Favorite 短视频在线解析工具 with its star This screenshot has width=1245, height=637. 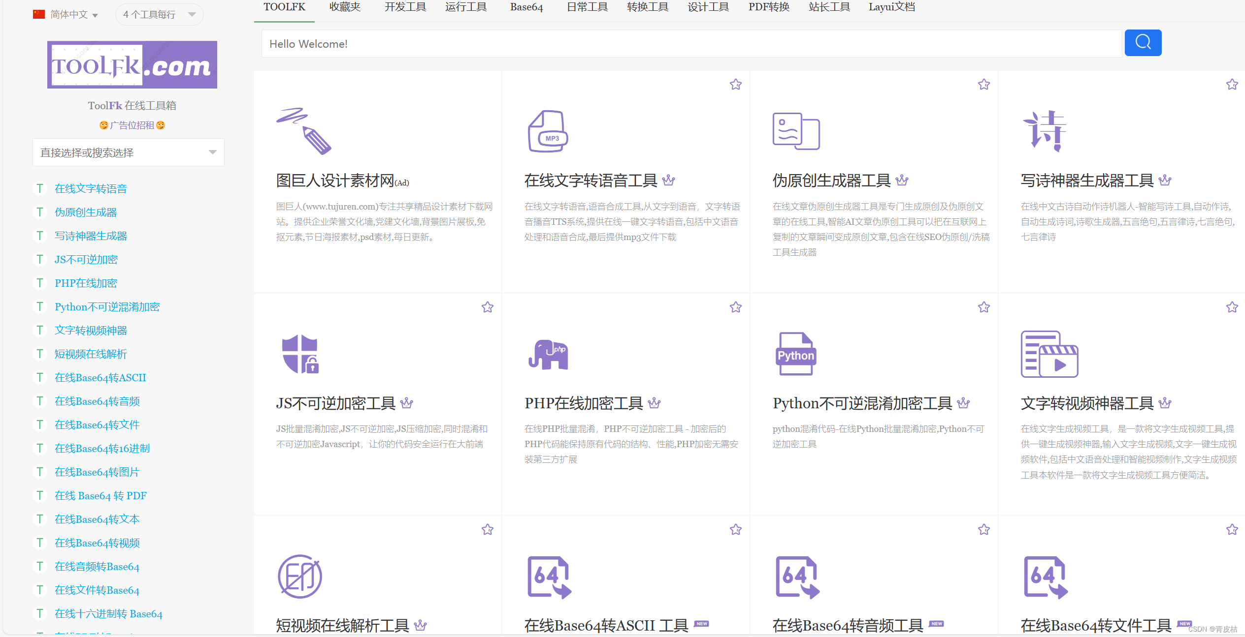pos(488,529)
